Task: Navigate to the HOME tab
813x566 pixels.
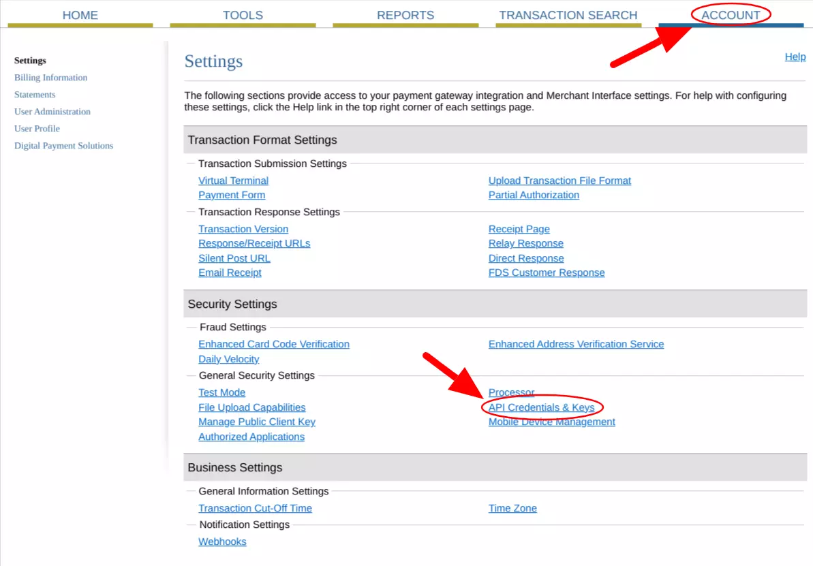Action: point(80,15)
